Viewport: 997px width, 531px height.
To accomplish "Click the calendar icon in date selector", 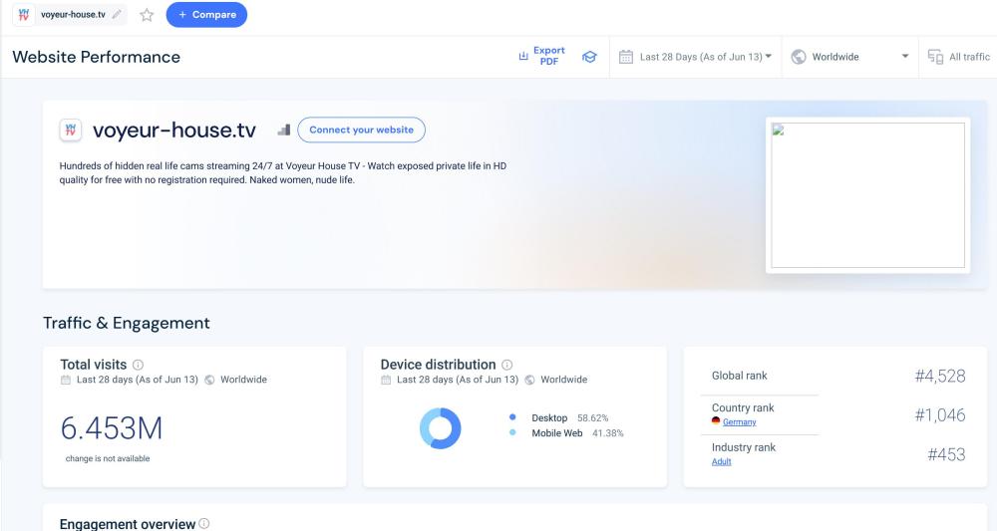I will click(x=626, y=57).
